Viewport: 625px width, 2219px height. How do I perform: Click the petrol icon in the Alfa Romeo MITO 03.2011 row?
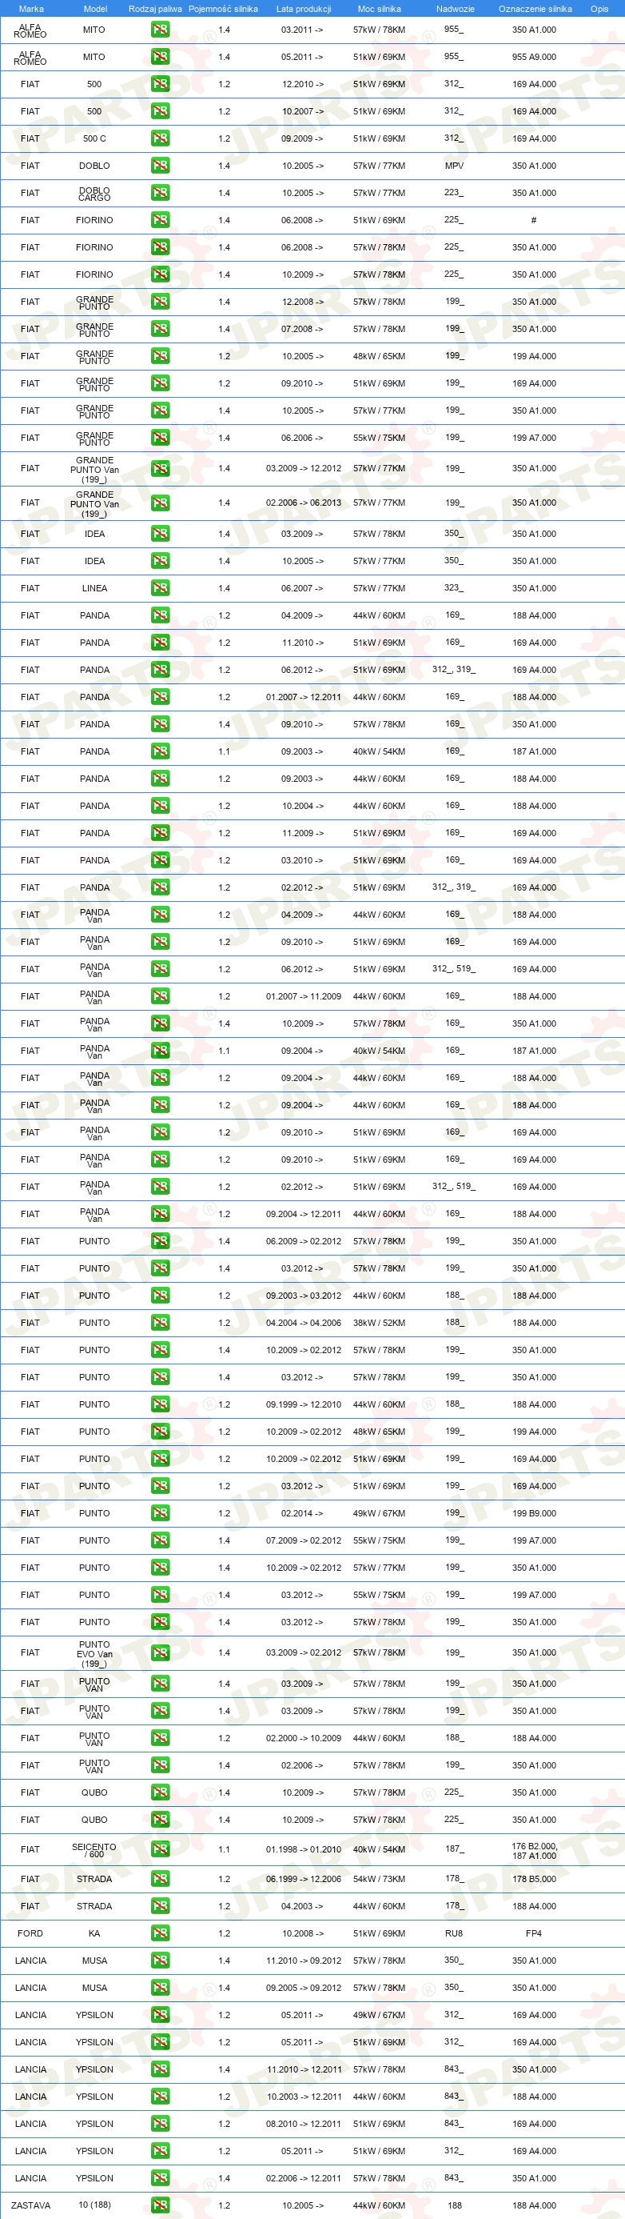[160, 30]
